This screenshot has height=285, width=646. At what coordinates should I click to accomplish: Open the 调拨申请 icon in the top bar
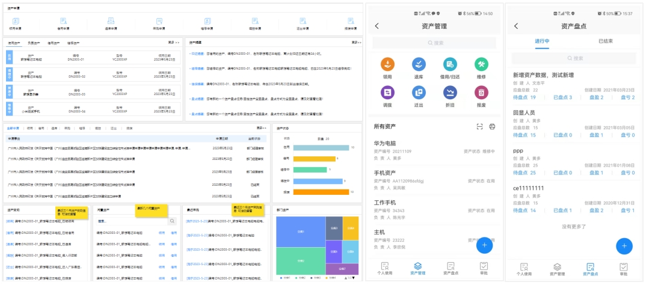tap(255, 21)
